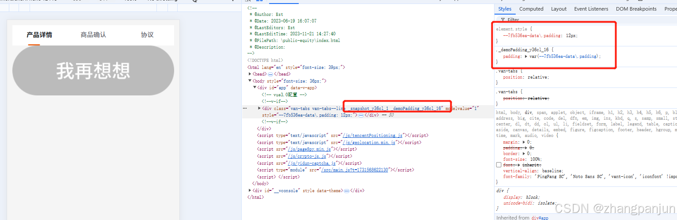The image size is (677, 220).
Task: Select the 产品详情 tab in page preview
Action: coord(39,35)
